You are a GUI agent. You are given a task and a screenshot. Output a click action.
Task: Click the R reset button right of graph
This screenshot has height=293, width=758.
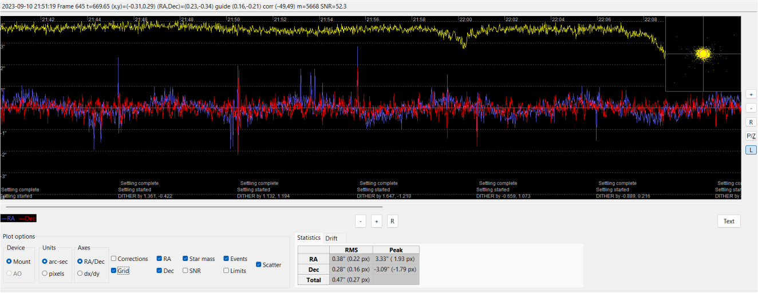pos(751,122)
